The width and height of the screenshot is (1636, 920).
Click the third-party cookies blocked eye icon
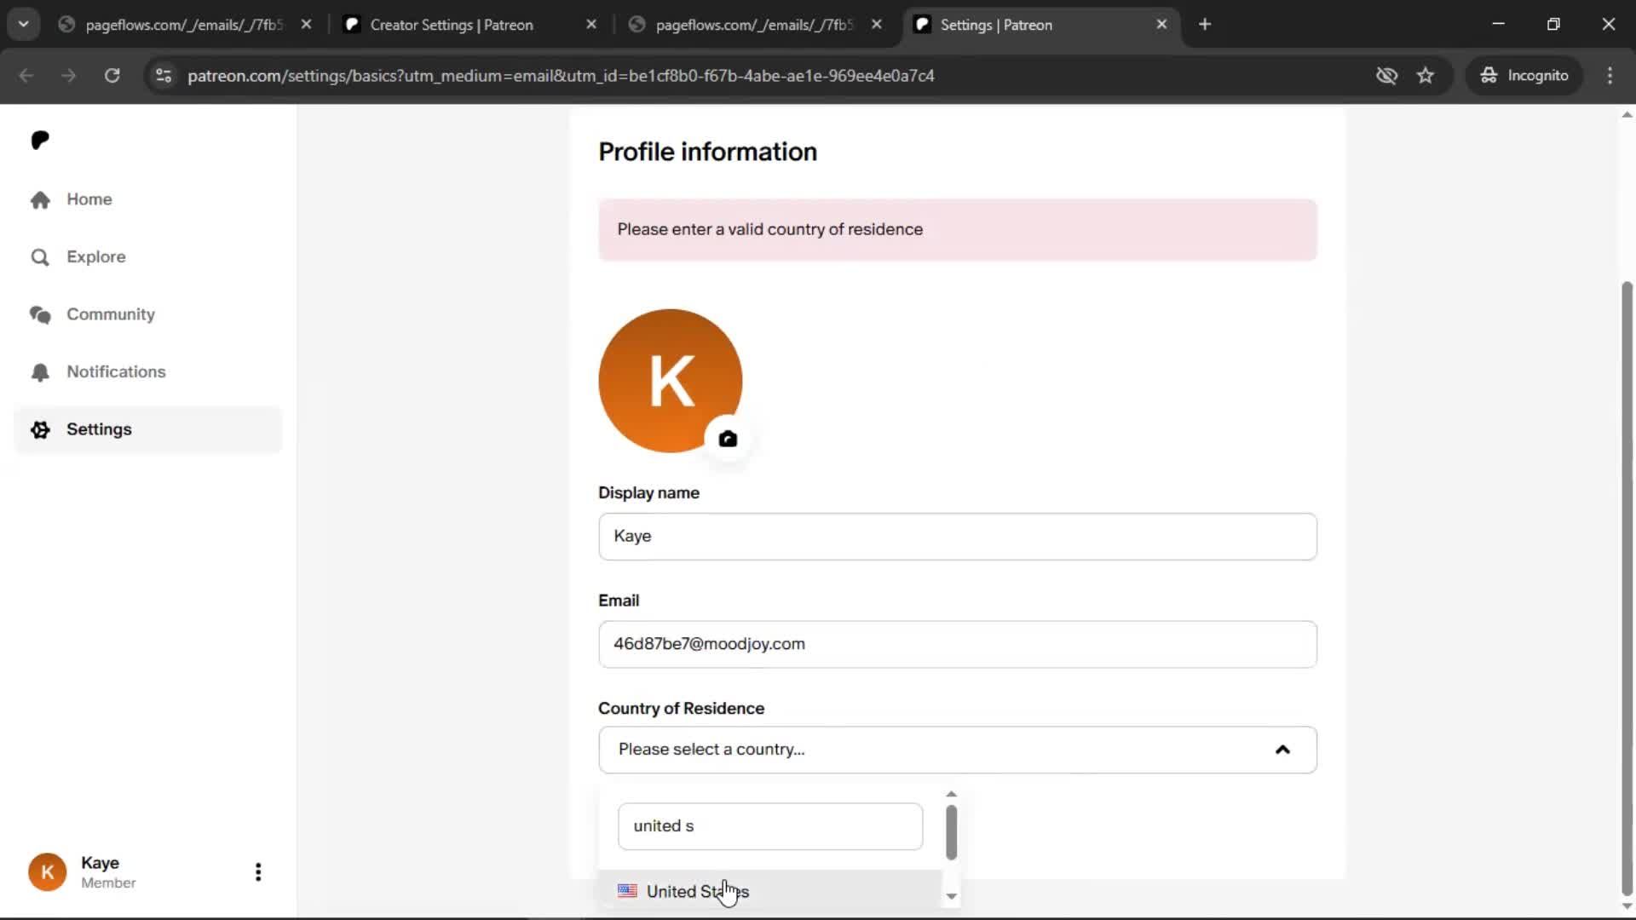(1387, 76)
